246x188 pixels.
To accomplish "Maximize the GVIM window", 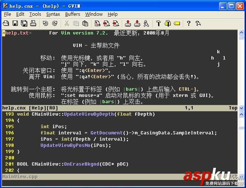I will tap(231, 6).
